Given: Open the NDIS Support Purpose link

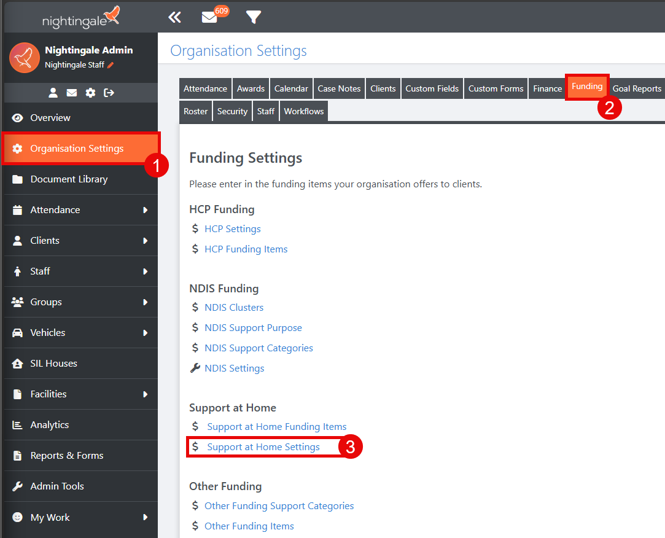Looking at the screenshot, I should 253,328.
